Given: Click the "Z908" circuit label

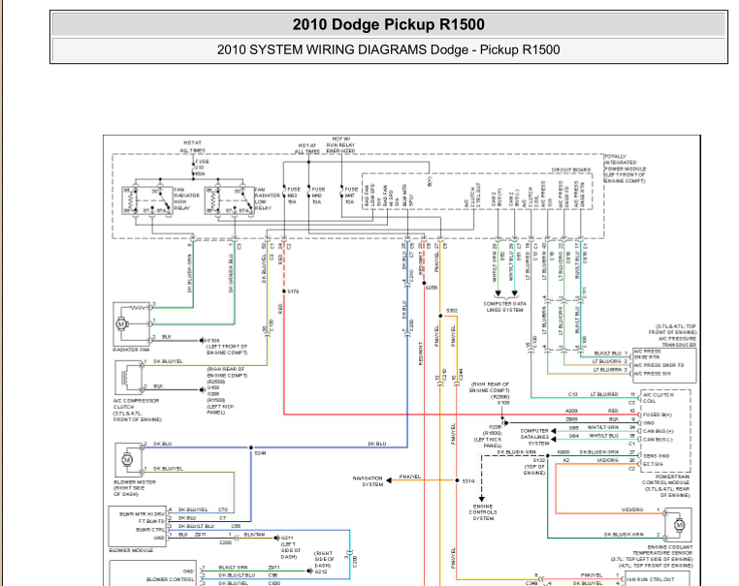Looking at the screenshot, I should [571, 418].
